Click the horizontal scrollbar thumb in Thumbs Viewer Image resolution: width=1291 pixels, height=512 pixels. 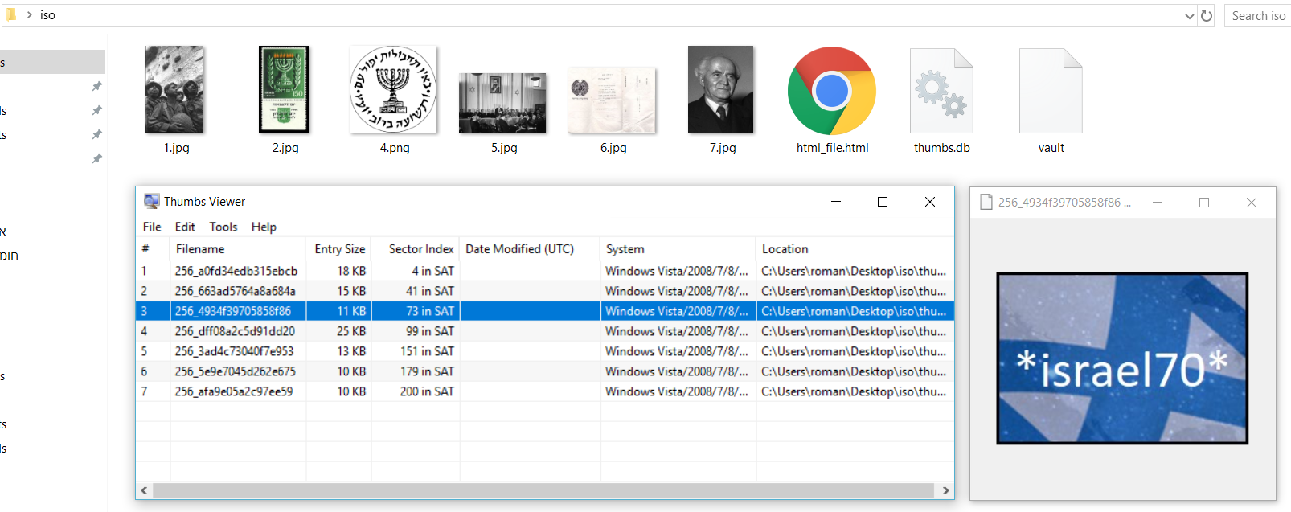(x=543, y=490)
